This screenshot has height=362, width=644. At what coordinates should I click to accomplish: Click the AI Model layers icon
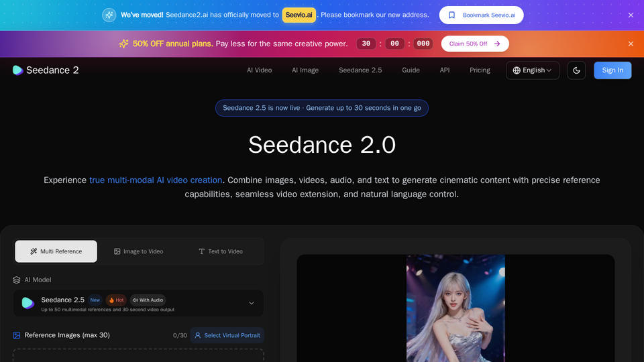point(16,280)
